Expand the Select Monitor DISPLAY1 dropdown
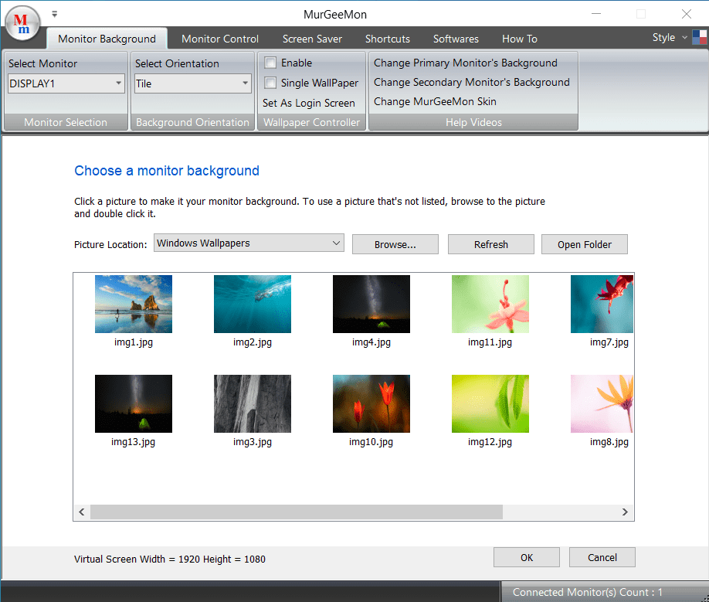Image resolution: width=709 pixels, height=602 pixels. 66,83
